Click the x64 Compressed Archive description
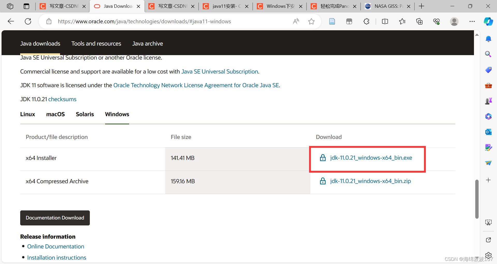This screenshot has height=264, width=497. point(57,181)
